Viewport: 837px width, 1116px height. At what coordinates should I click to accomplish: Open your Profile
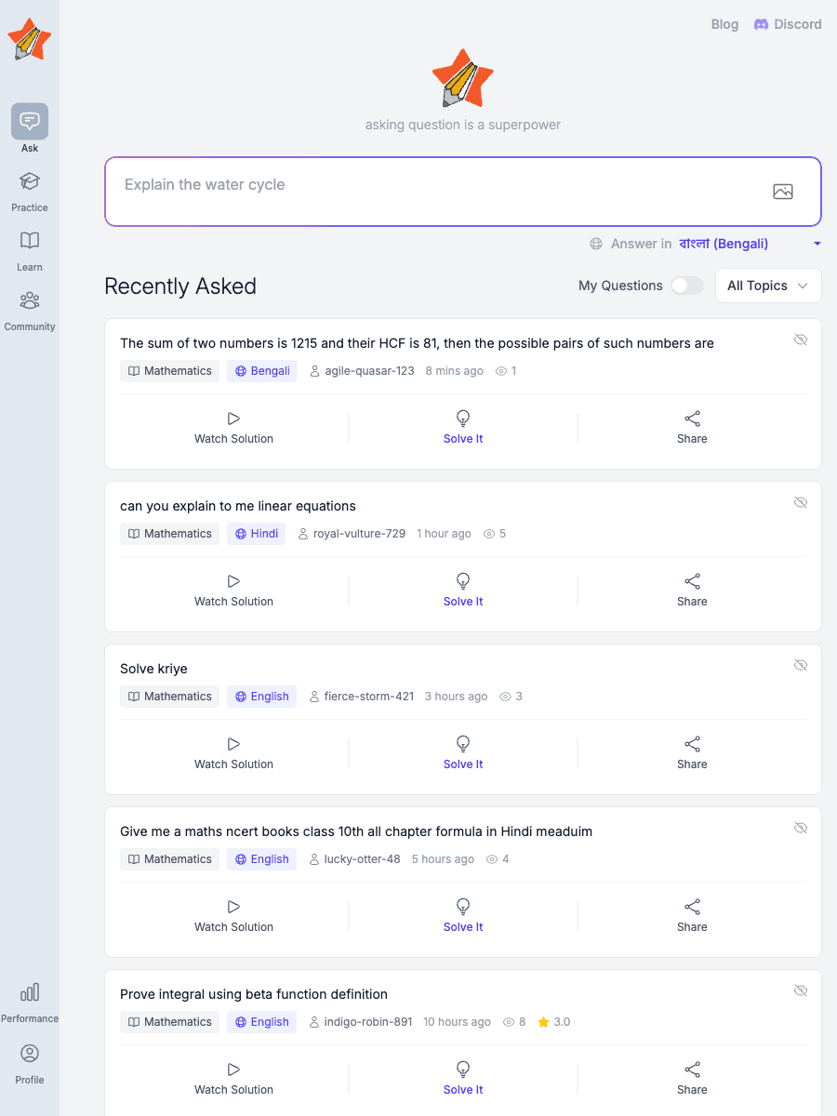tap(29, 1060)
